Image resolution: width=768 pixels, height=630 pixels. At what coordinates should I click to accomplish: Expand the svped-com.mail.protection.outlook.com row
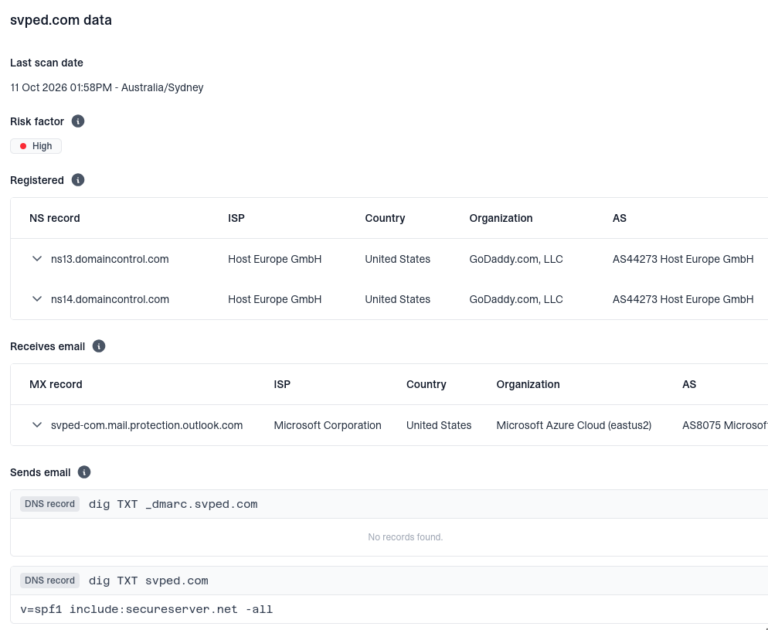[x=37, y=424]
